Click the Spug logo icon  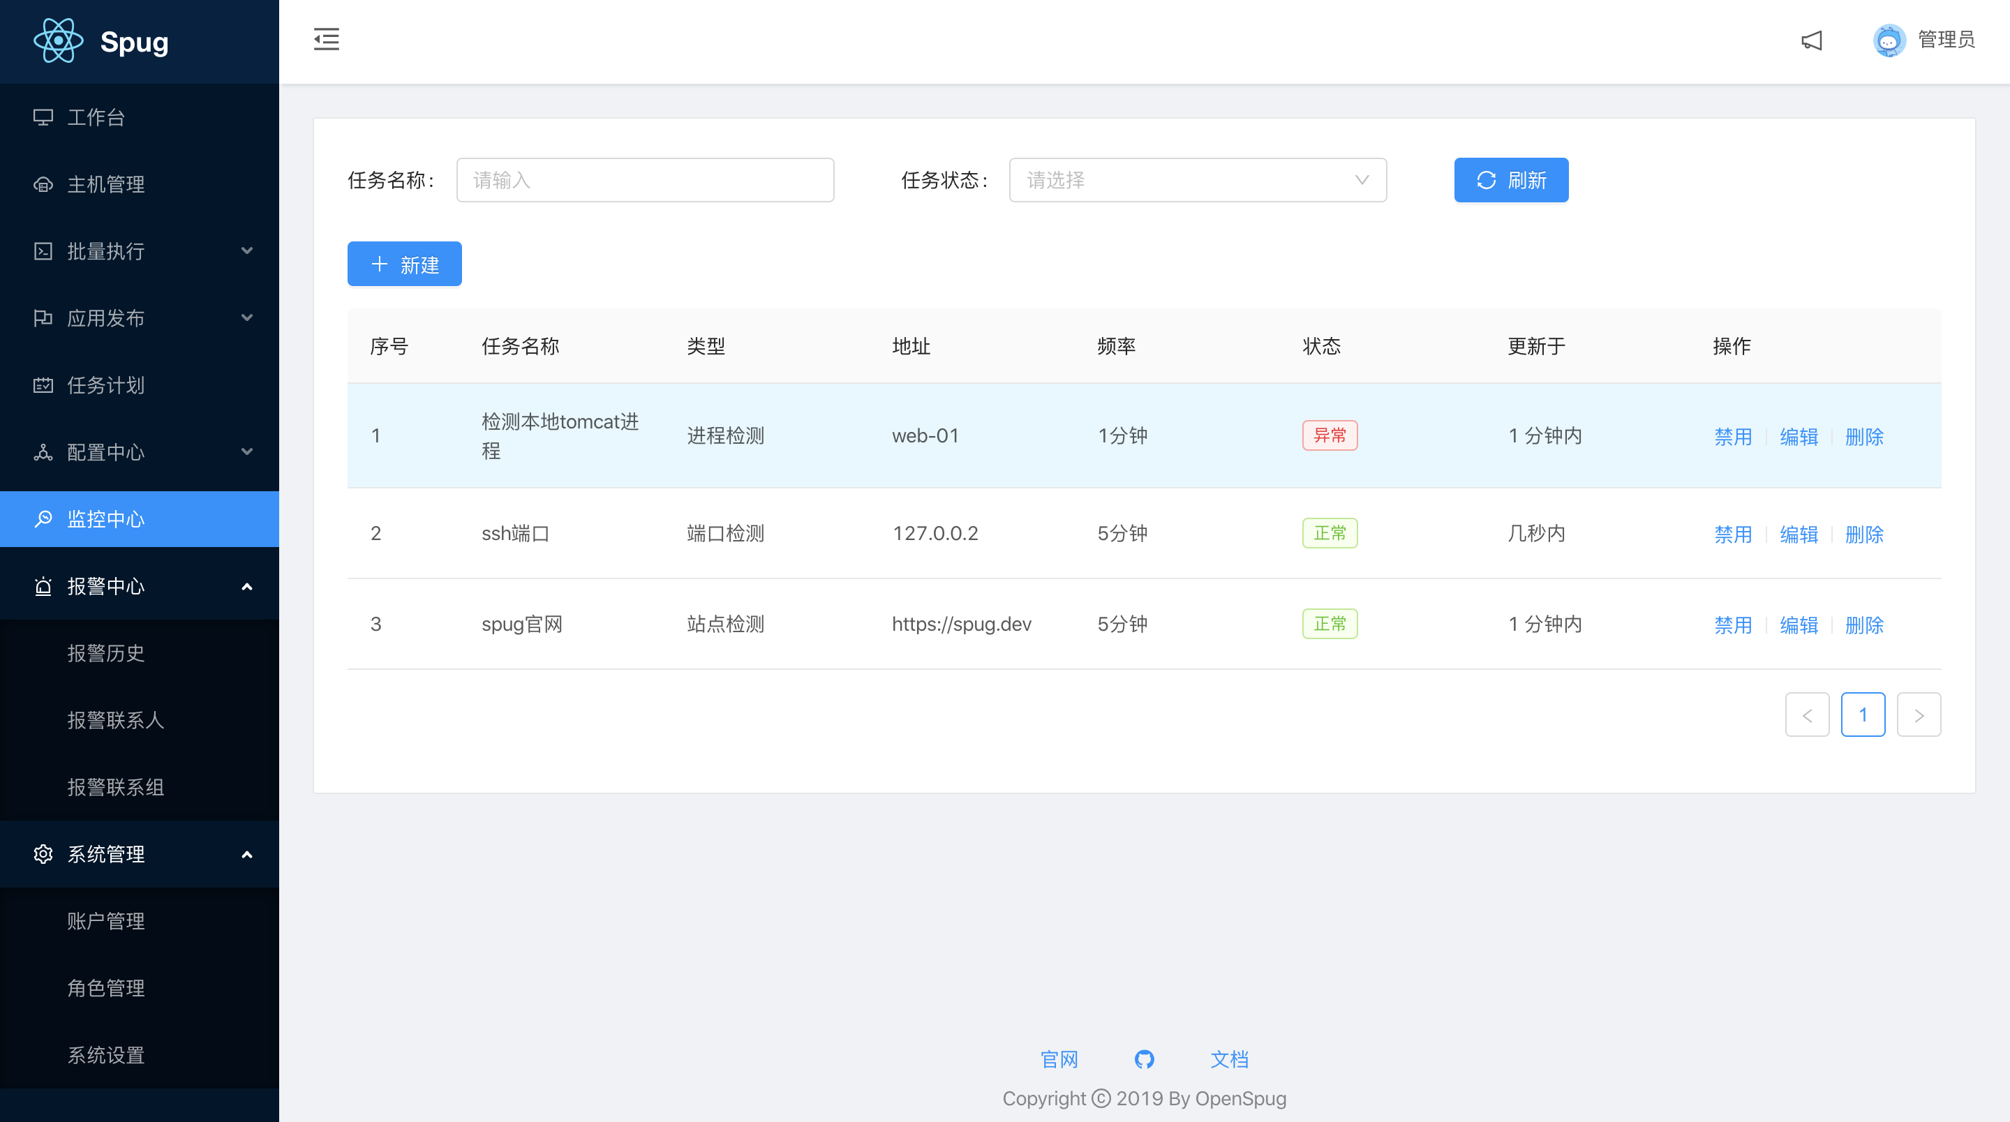(x=59, y=41)
